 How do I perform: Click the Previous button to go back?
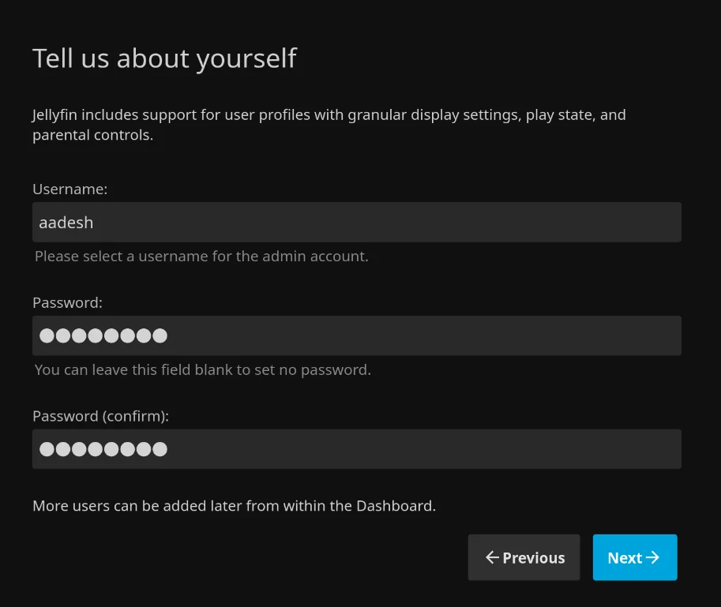pyautogui.click(x=524, y=557)
